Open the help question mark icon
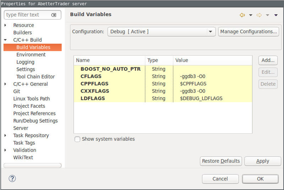 [x=12, y=179]
